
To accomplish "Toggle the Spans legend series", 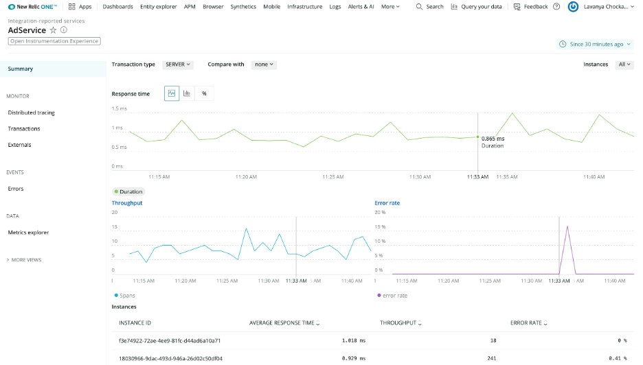I will click(124, 295).
